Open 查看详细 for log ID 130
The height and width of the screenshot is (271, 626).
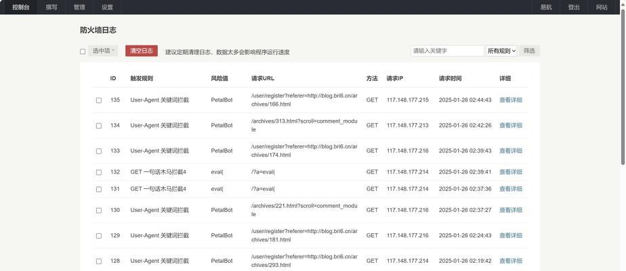tap(511, 210)
